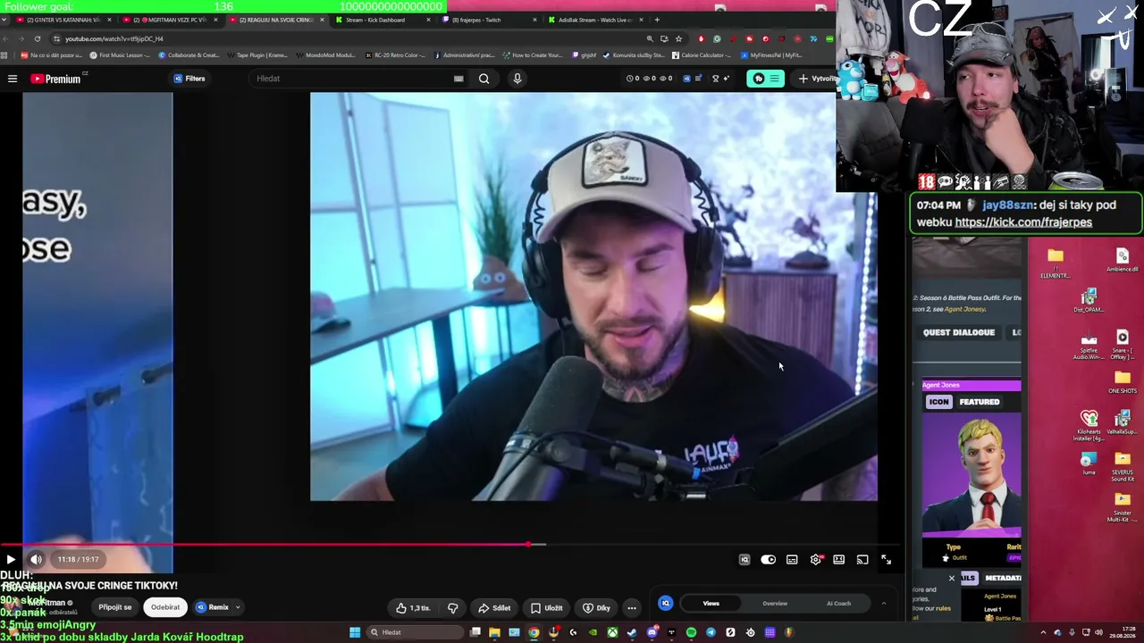This screenshot has width=1144, height=643.
Task: Click the browser address bar URL
Action: 114,39
